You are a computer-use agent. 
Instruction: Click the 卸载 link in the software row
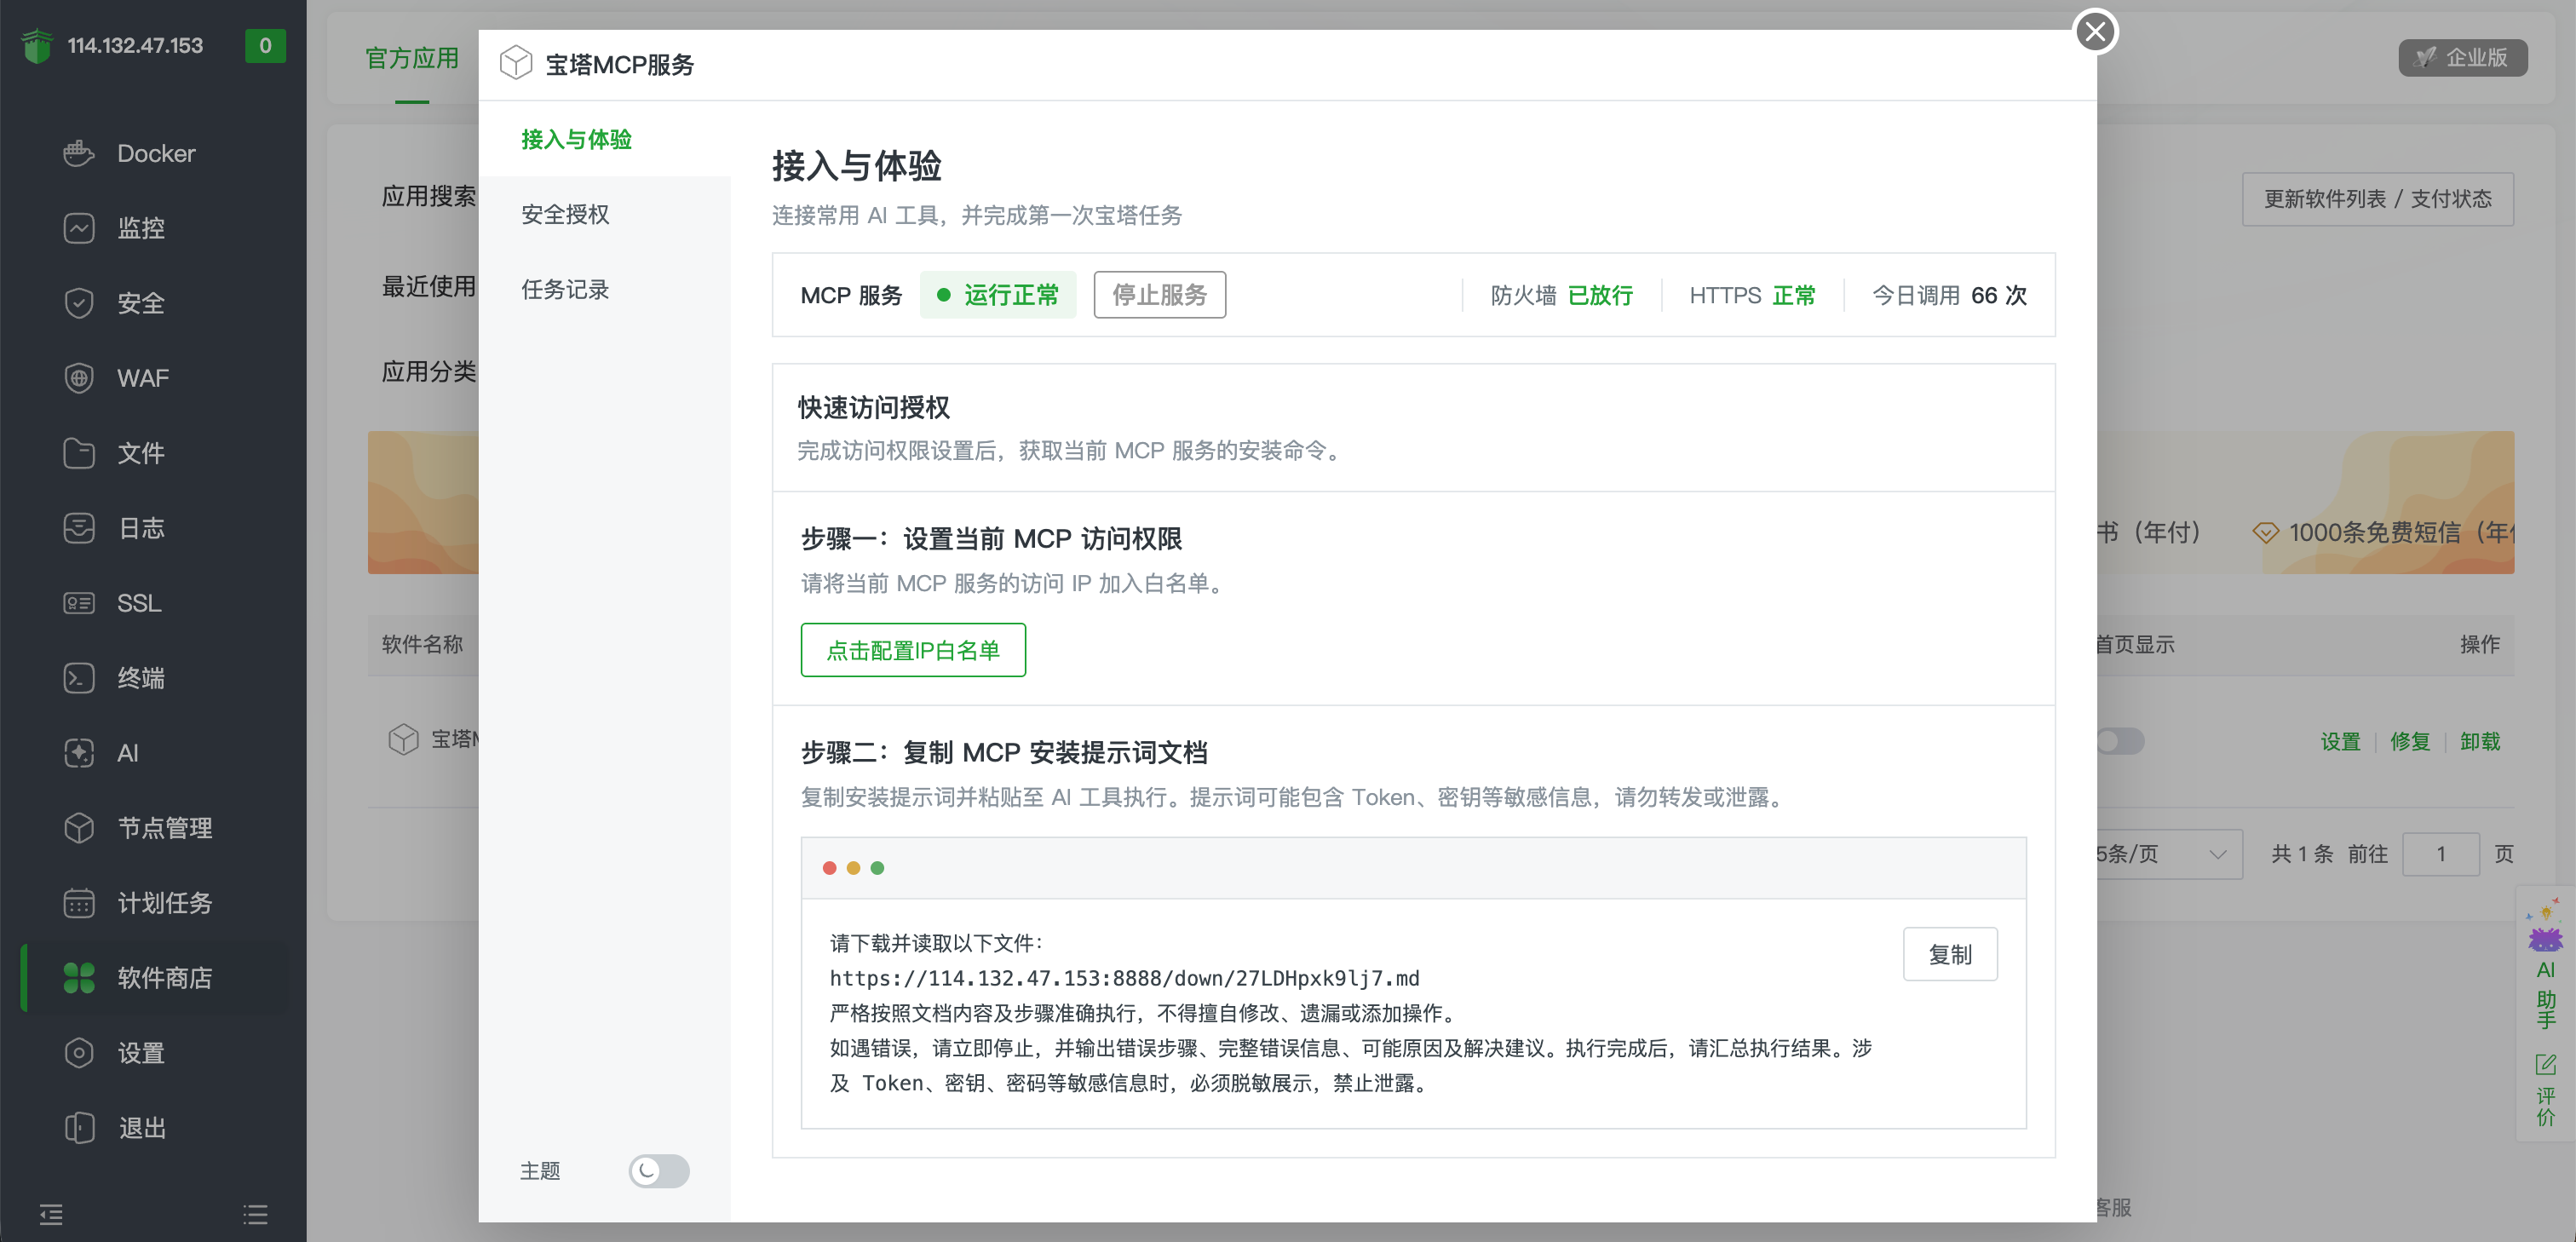click(2479, 742)
